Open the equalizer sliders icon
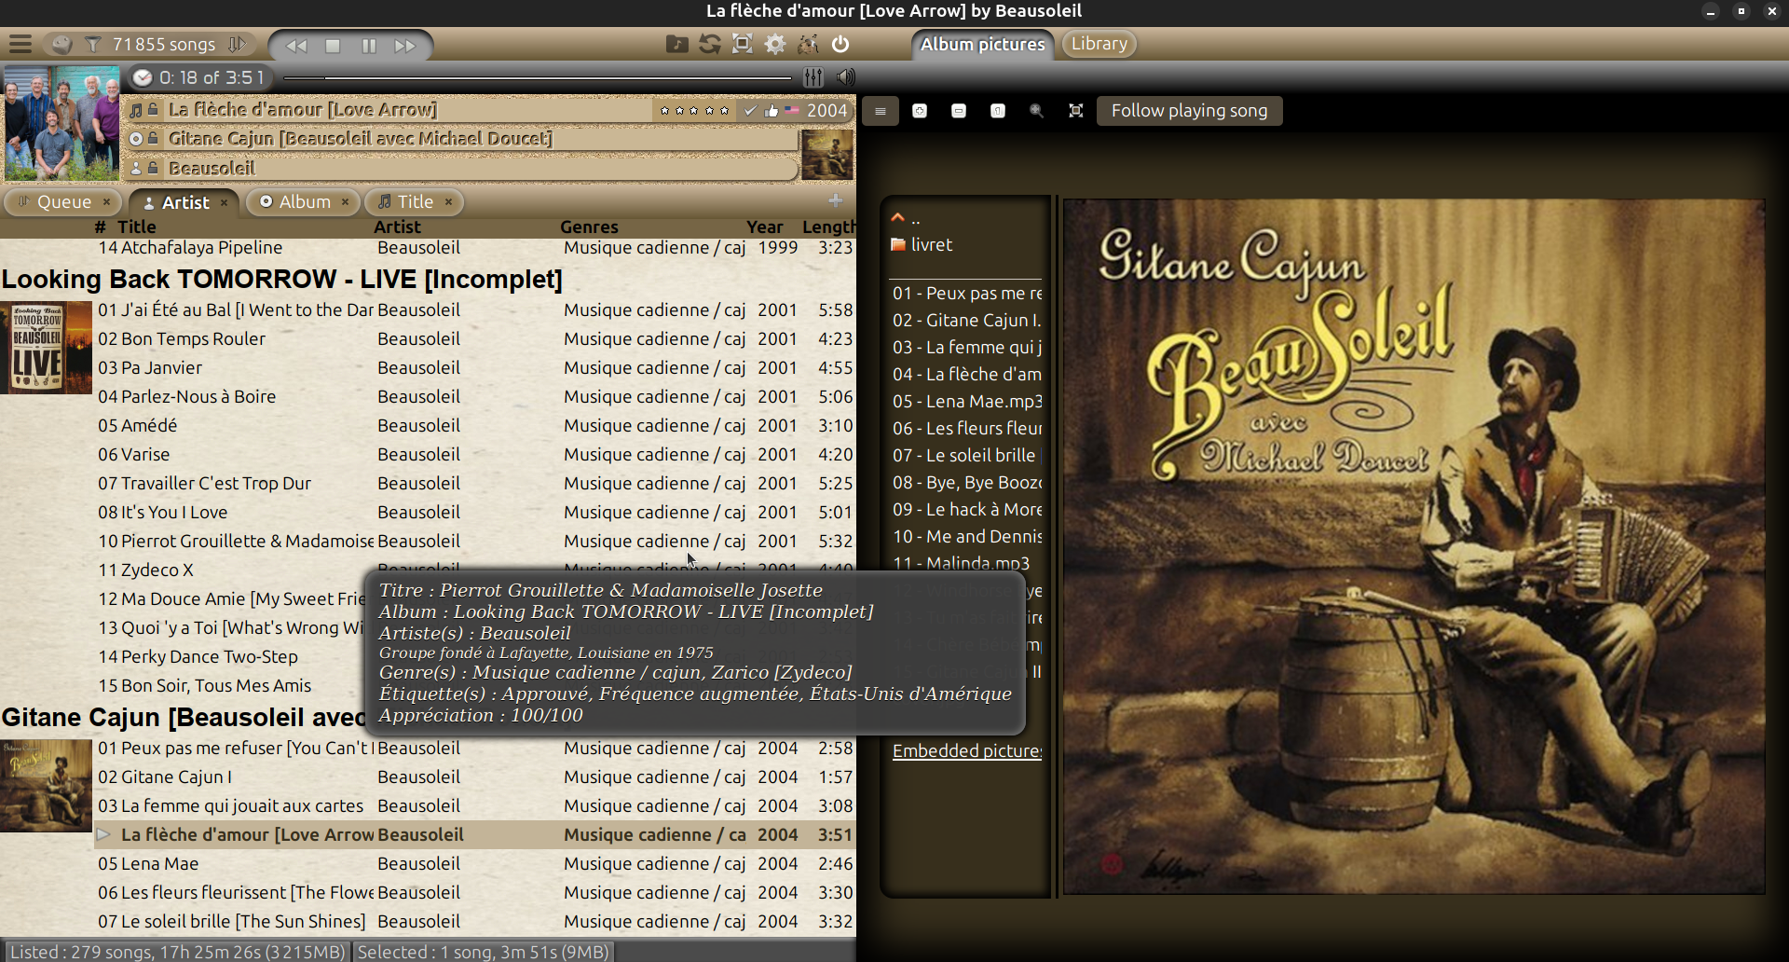1789x962 pixels. (x=813, y=77)
